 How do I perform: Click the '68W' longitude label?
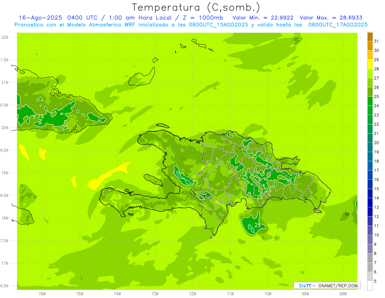tap(343, 294)
